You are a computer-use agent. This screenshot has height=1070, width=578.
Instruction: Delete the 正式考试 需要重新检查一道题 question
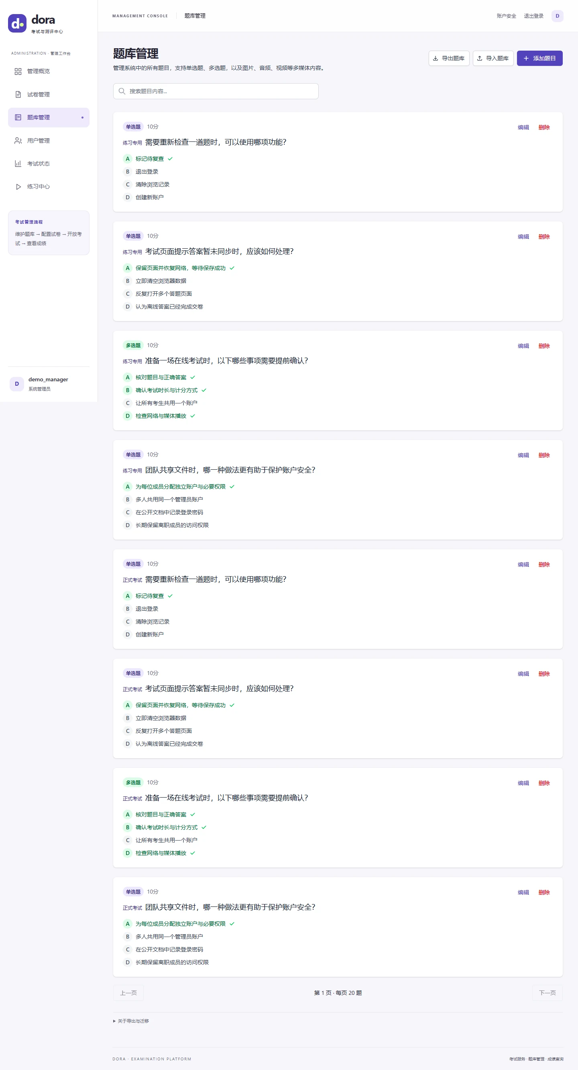544,564
